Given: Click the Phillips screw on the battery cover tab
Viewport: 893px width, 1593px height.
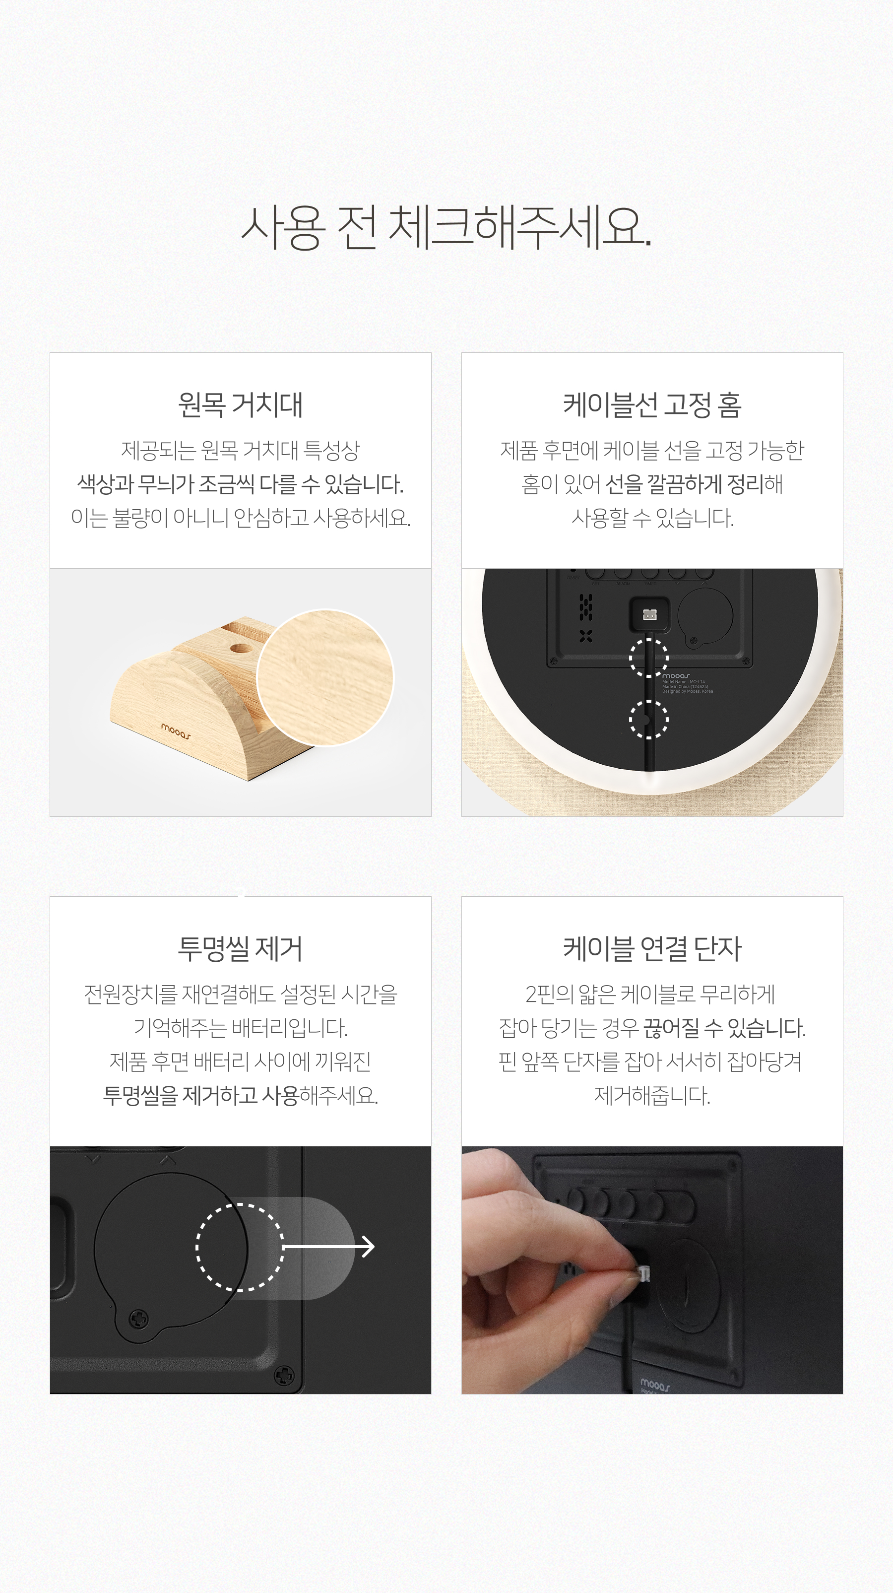Looking at the screenshot, I should [139, 1319].
